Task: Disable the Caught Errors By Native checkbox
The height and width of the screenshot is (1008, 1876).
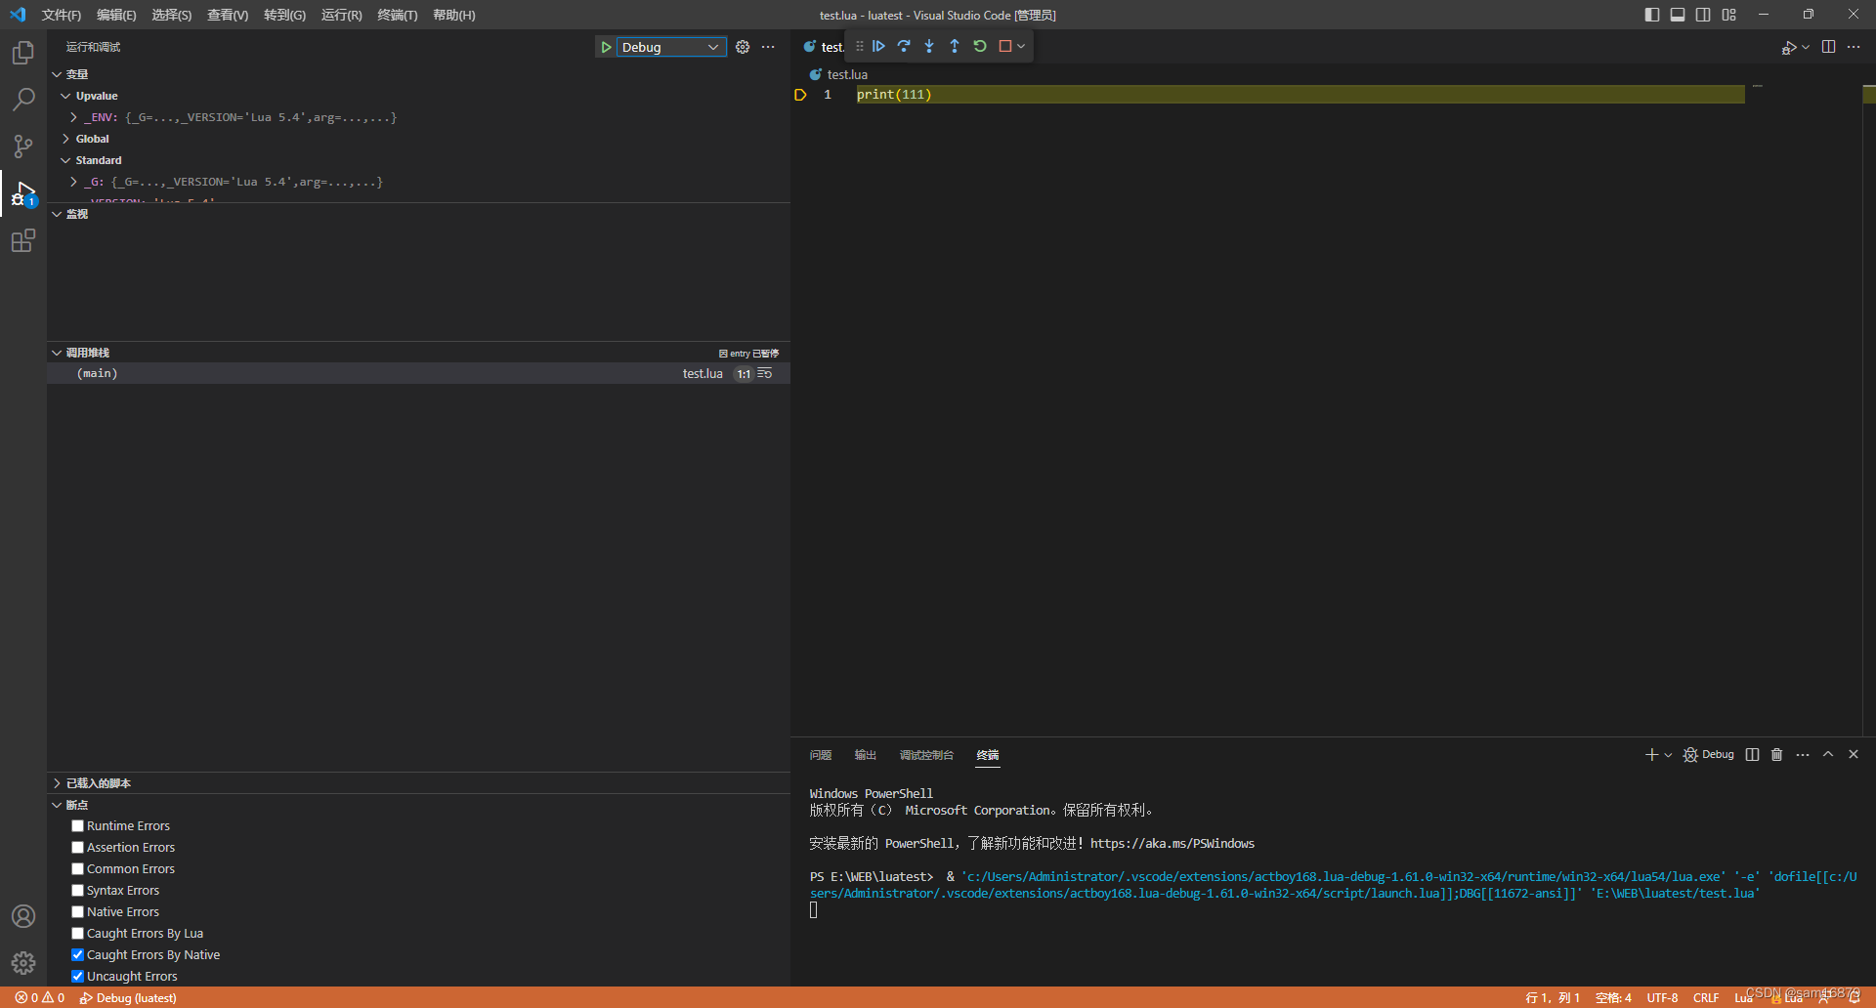Action: pos(77,954)
